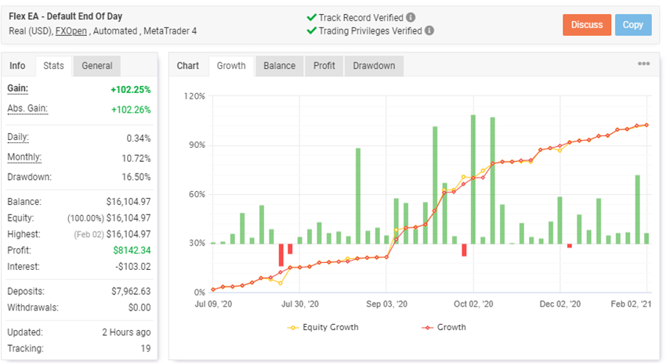Click the '2 Hours ago' updated value

126,332
